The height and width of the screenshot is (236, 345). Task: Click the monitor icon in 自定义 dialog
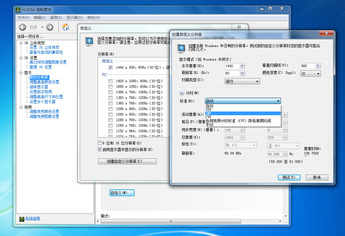tap(89, 42)
